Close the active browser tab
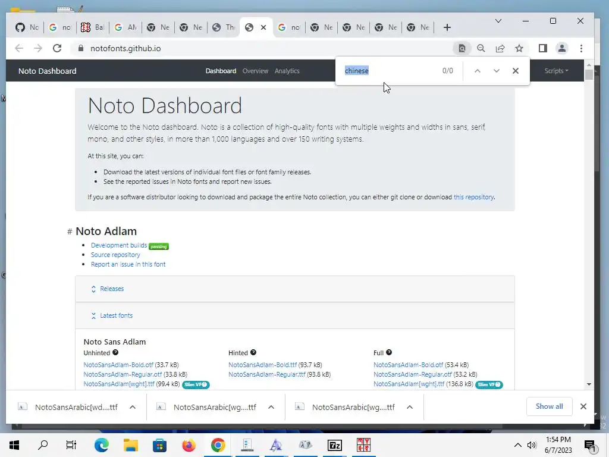 click(263, 27)
